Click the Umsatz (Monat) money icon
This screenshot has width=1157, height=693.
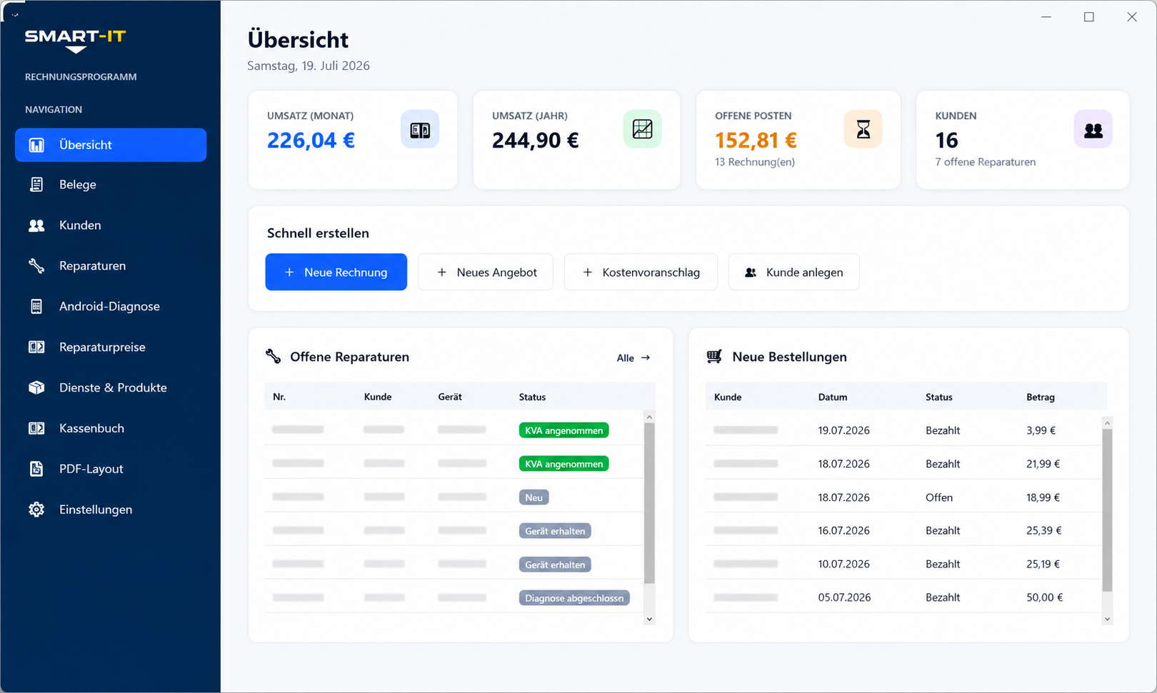coord(420,130)
